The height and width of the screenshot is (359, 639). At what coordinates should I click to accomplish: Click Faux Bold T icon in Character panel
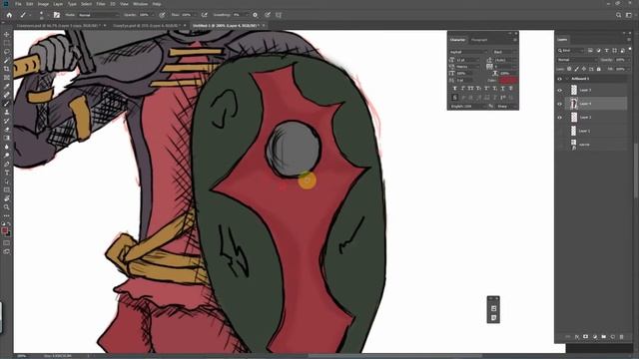point(455,89)
